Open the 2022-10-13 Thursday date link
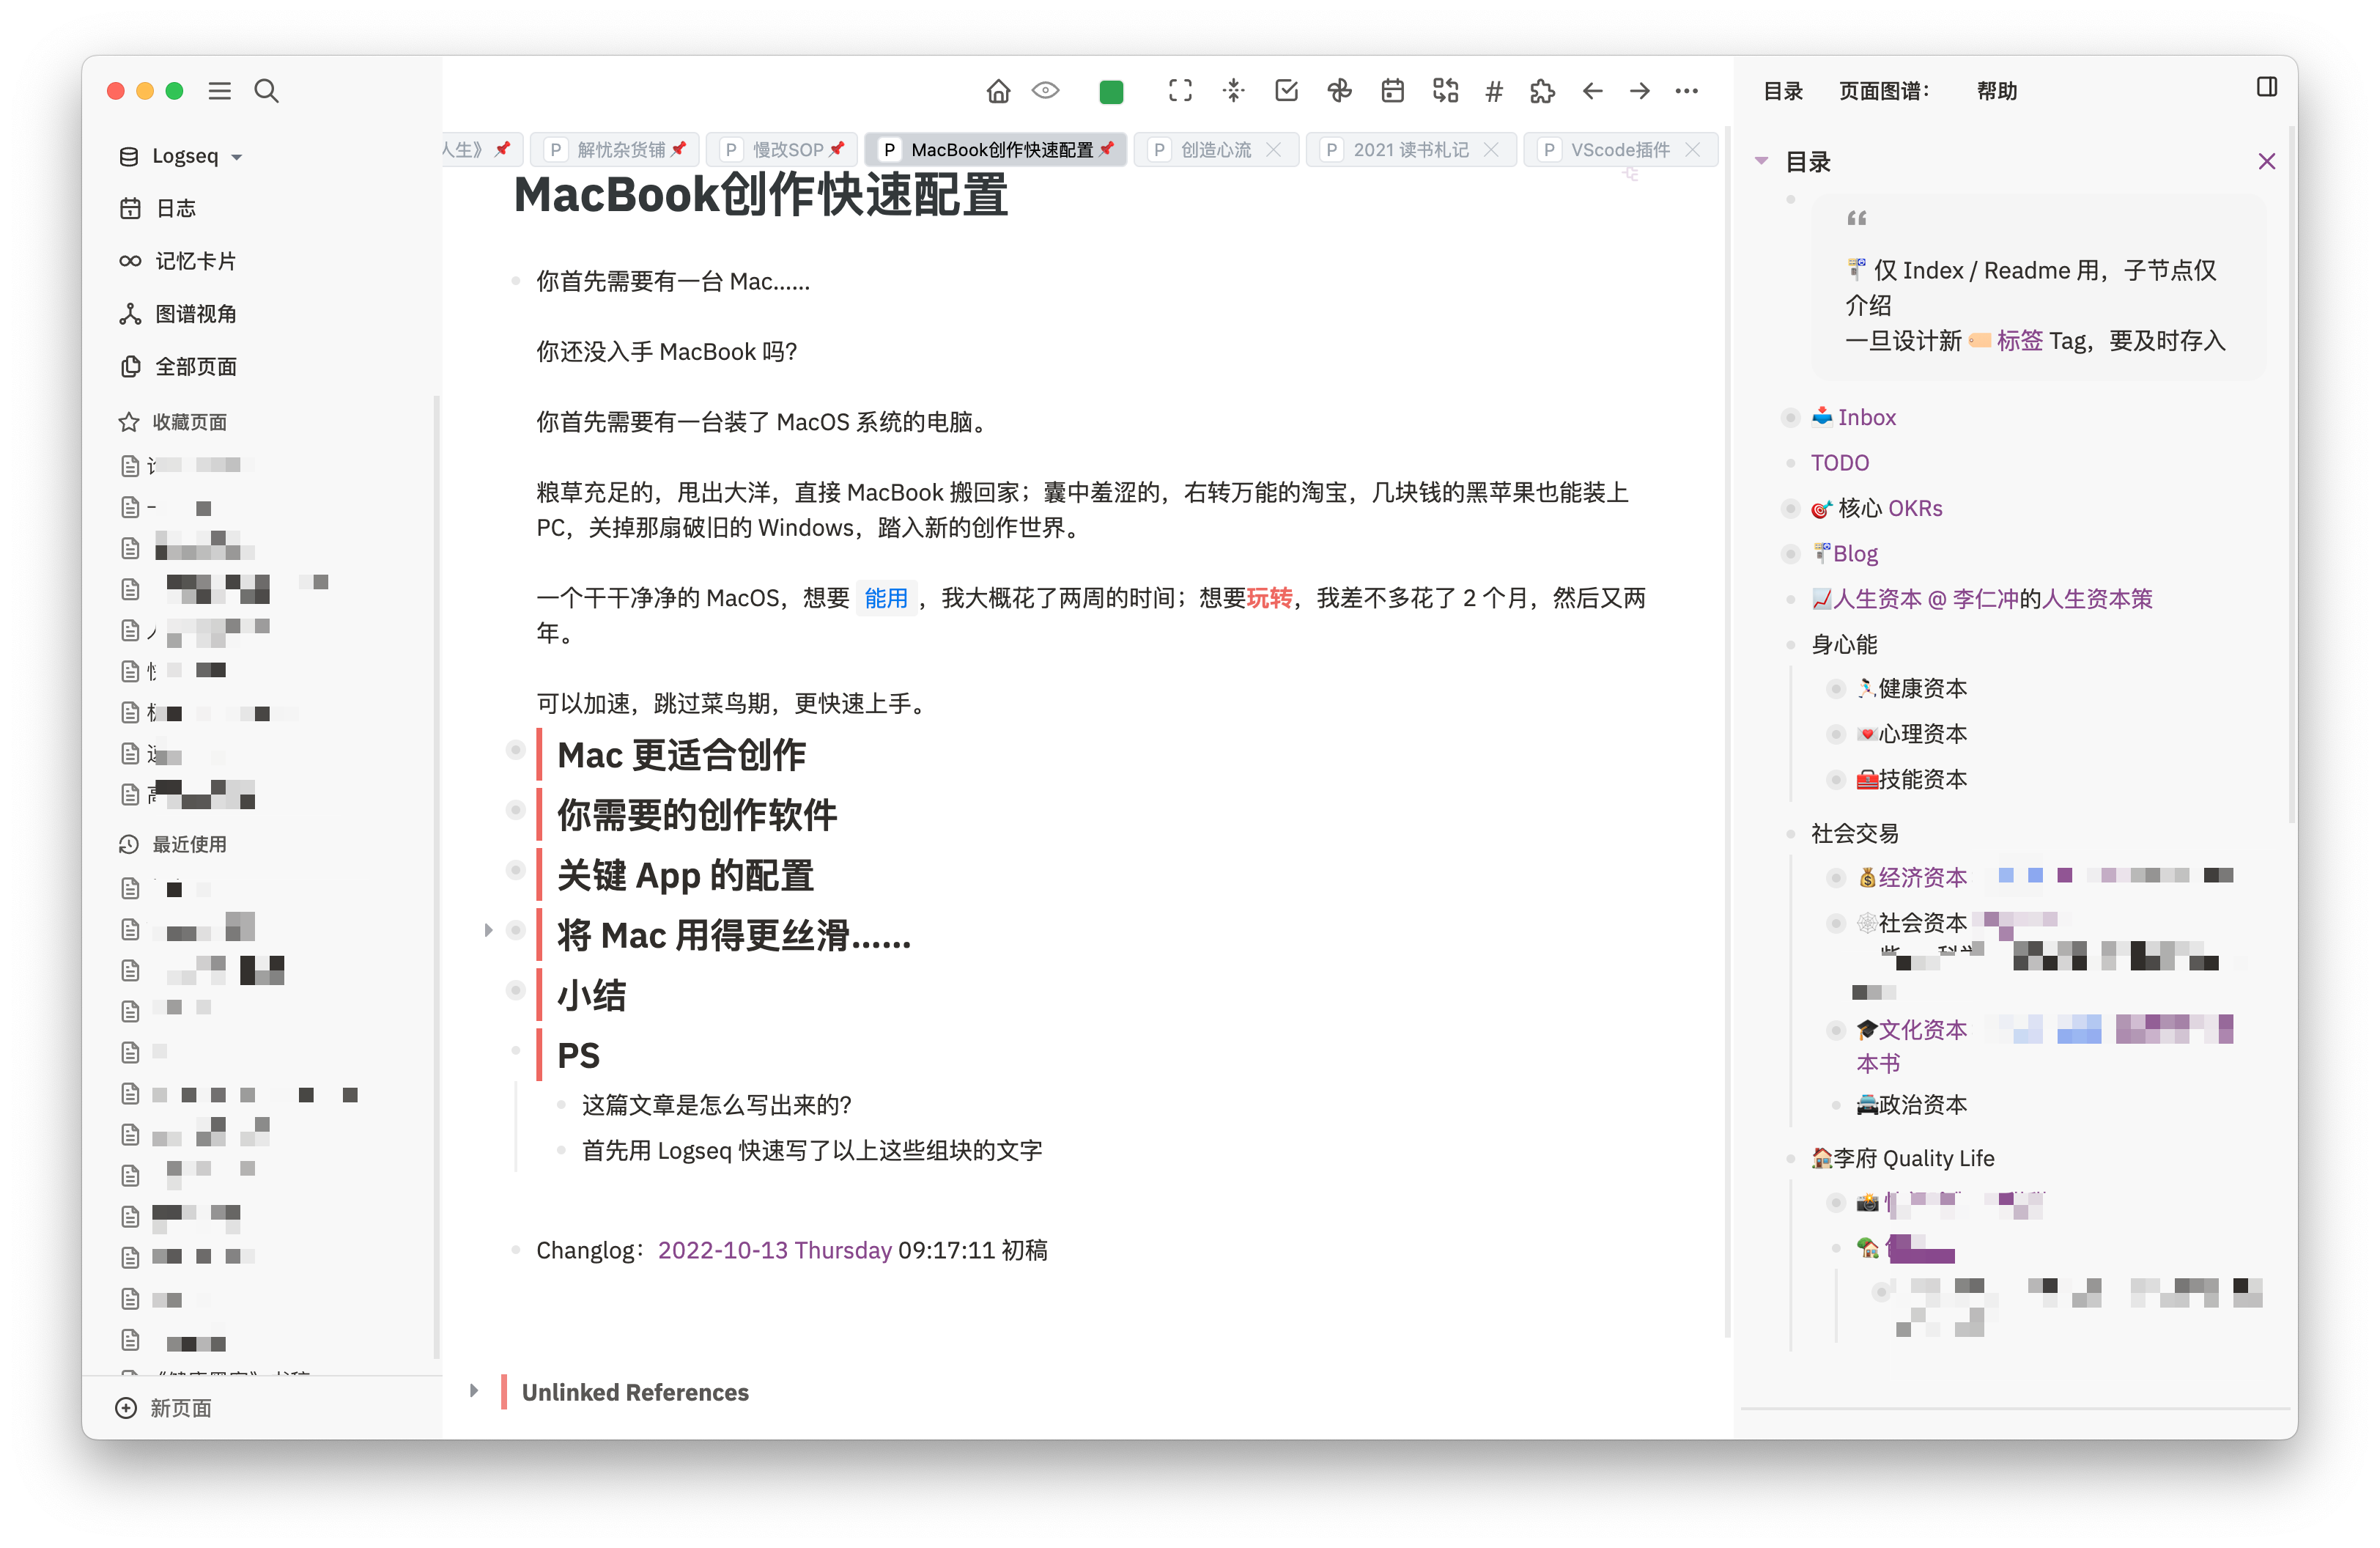Viewport: 2380px width, 1548px height. tap(774, 1250)
